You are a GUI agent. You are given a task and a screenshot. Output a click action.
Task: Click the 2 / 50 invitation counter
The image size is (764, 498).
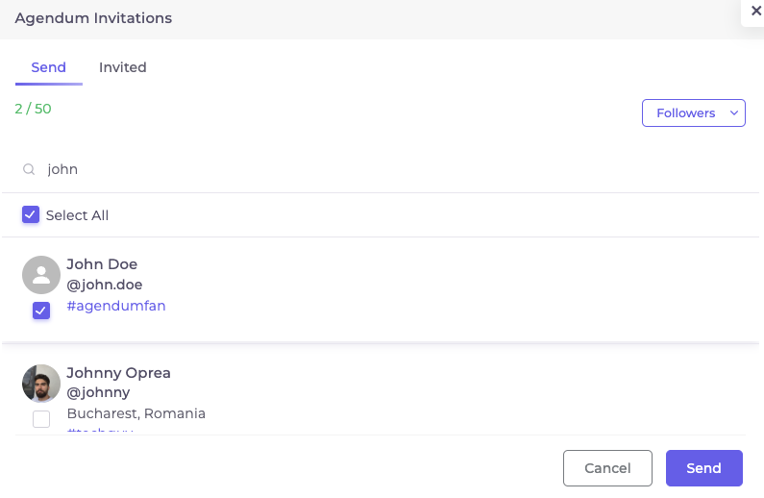tap(34, 109)
